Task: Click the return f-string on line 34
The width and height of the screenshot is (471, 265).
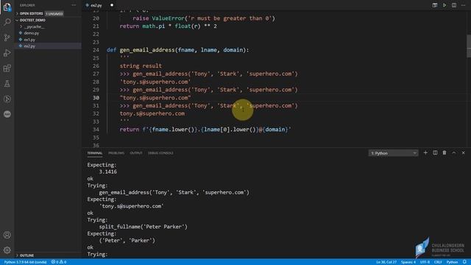Action: pos(205,130)
